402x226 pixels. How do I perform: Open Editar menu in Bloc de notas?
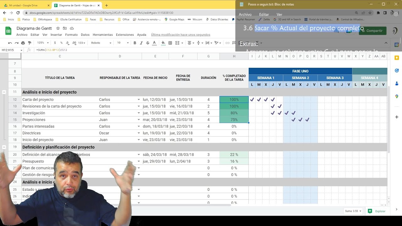point(264,14)
